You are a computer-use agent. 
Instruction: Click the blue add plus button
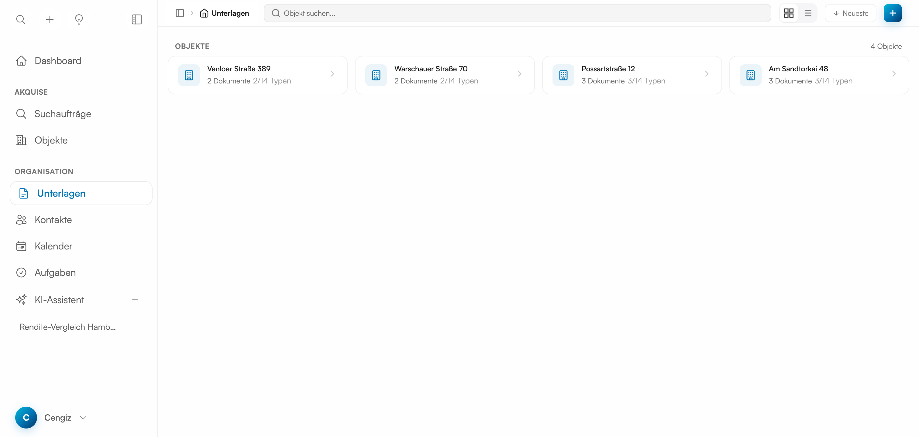[893, 13]
